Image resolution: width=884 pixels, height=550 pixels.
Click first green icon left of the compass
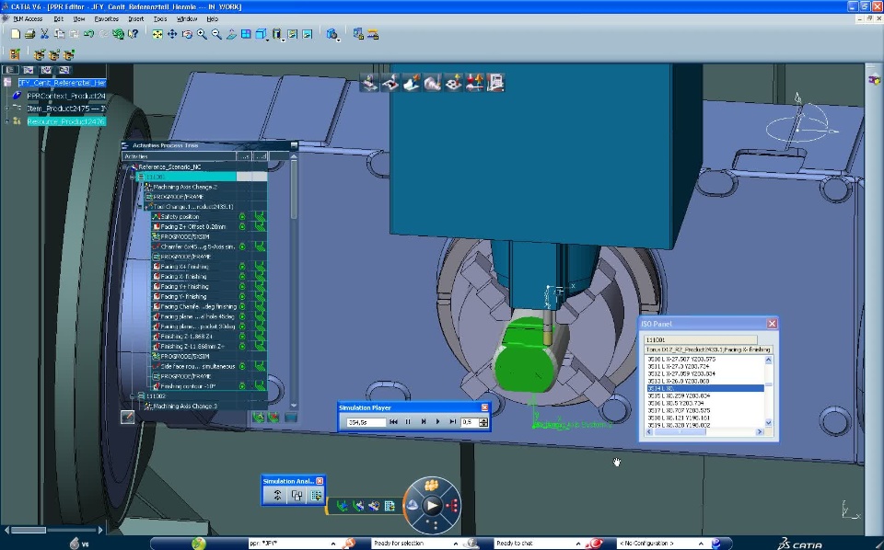click(x=342, y=506)
